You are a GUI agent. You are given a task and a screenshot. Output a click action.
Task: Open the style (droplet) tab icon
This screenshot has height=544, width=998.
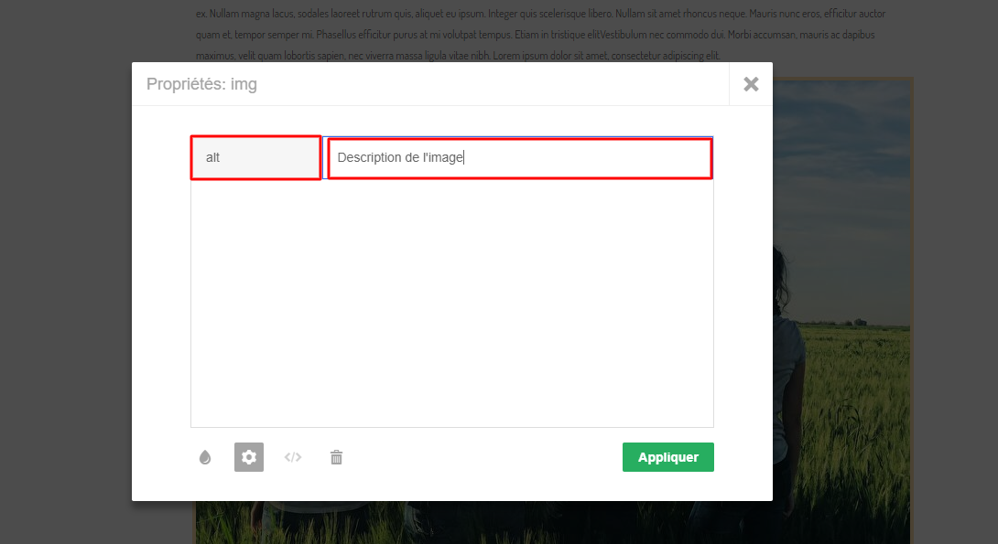205,457
